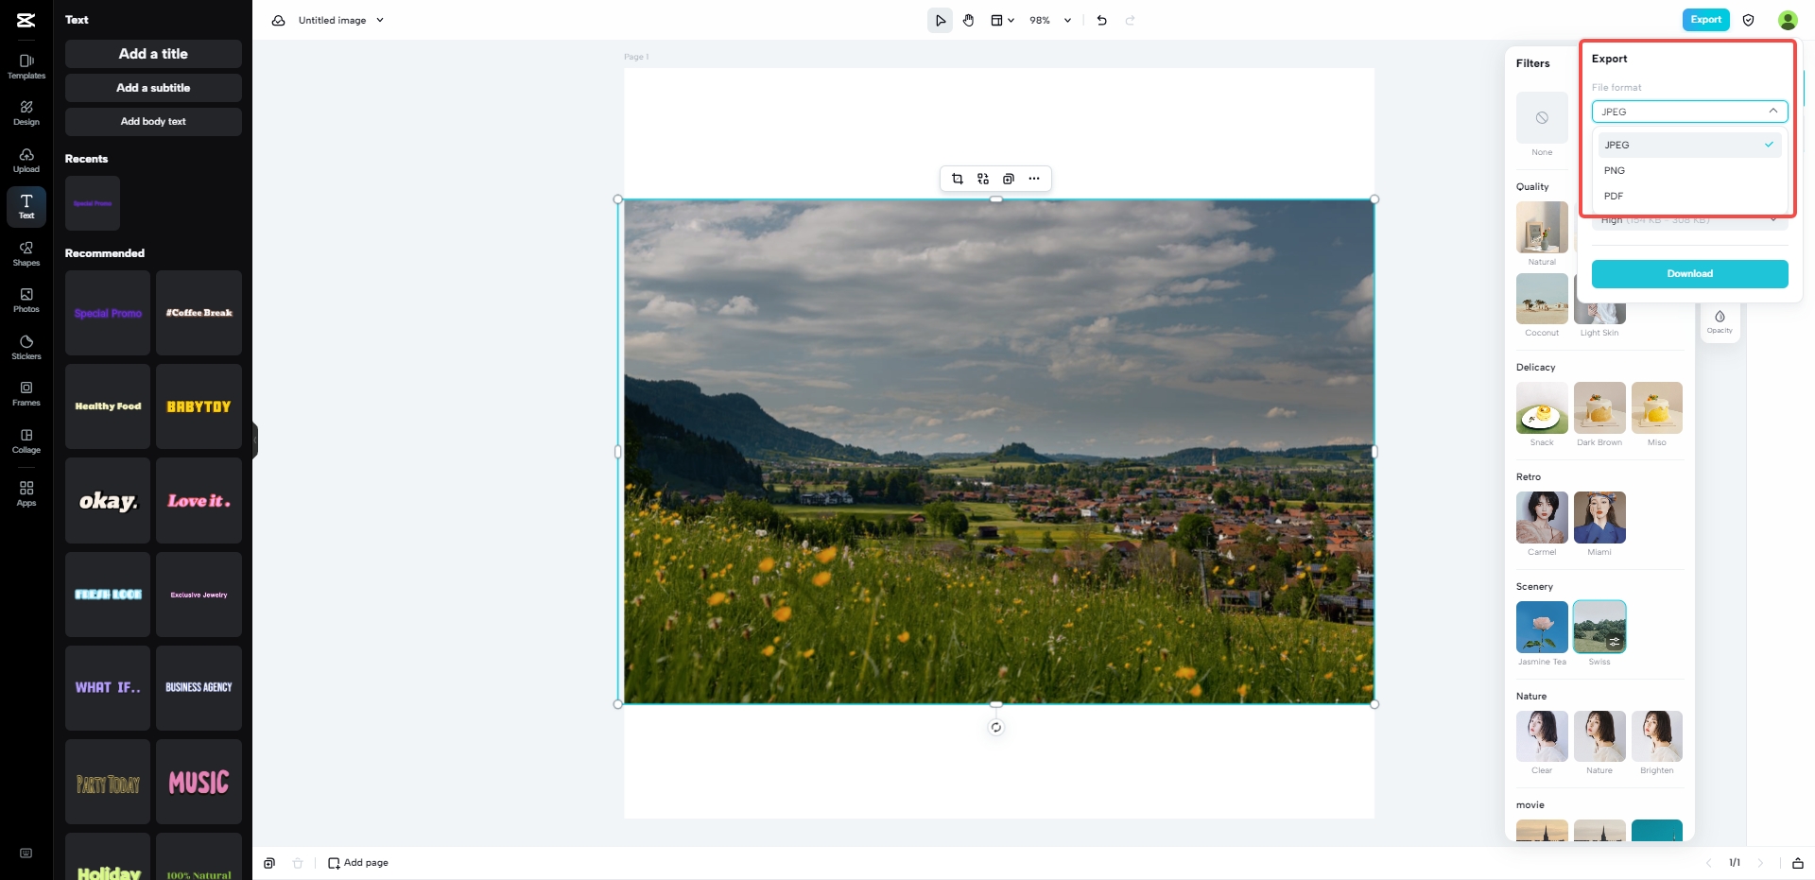Open the canvas resize layout dropdown

coord(1002,20)
